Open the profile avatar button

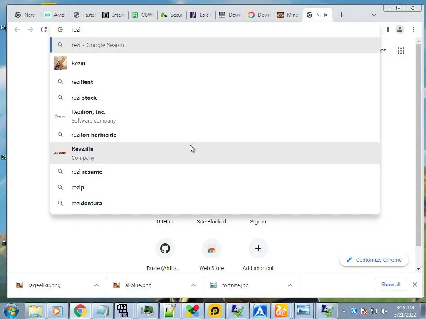click(400, 29)
